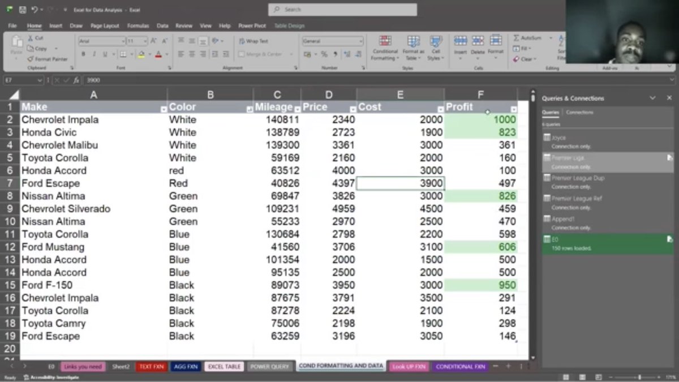Click the Decrease Font Size icon
The image size is (679, 382).
pyautogui.click(x=164, y=41)
